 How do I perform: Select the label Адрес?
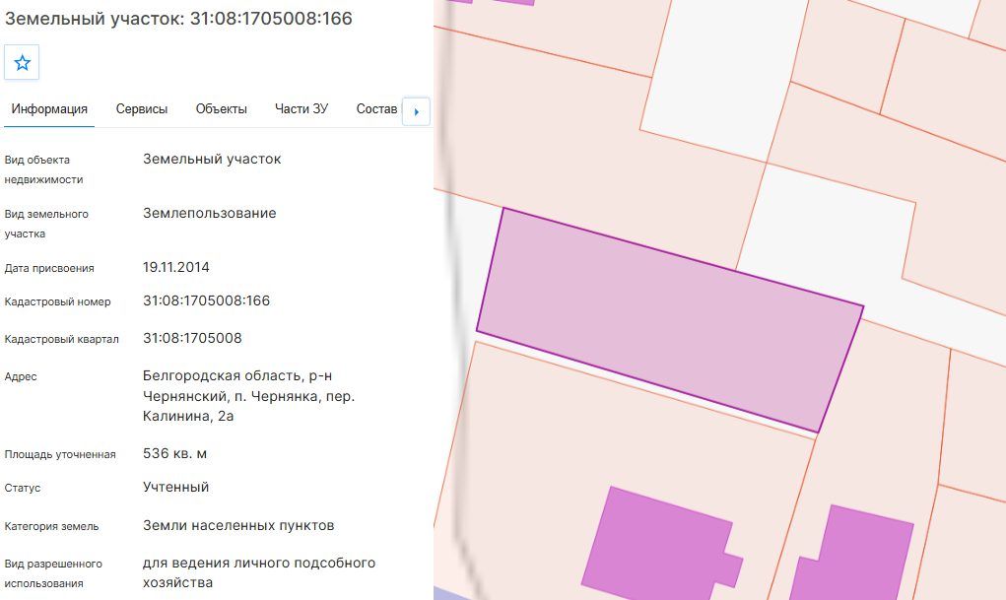(21, 376)
